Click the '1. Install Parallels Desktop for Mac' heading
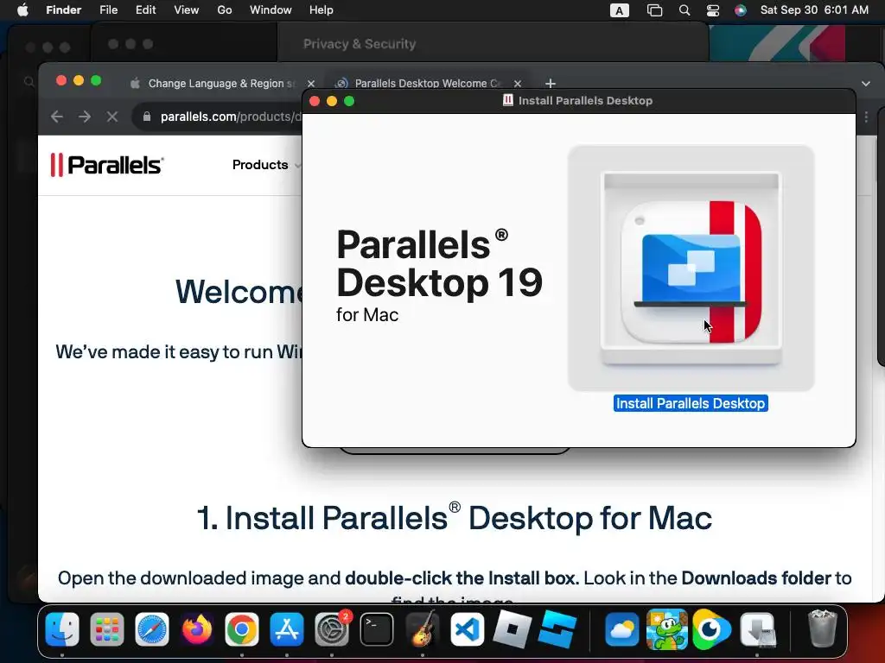Image resolution: width=885 pixels, height=663 pixels. pyautogui.click(x=455, y=517)
